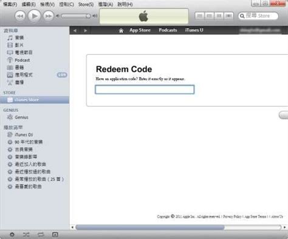Click the high-volume speaker icon
The width and height of the screenshot is (288, 239).
[x=95, y=16]
